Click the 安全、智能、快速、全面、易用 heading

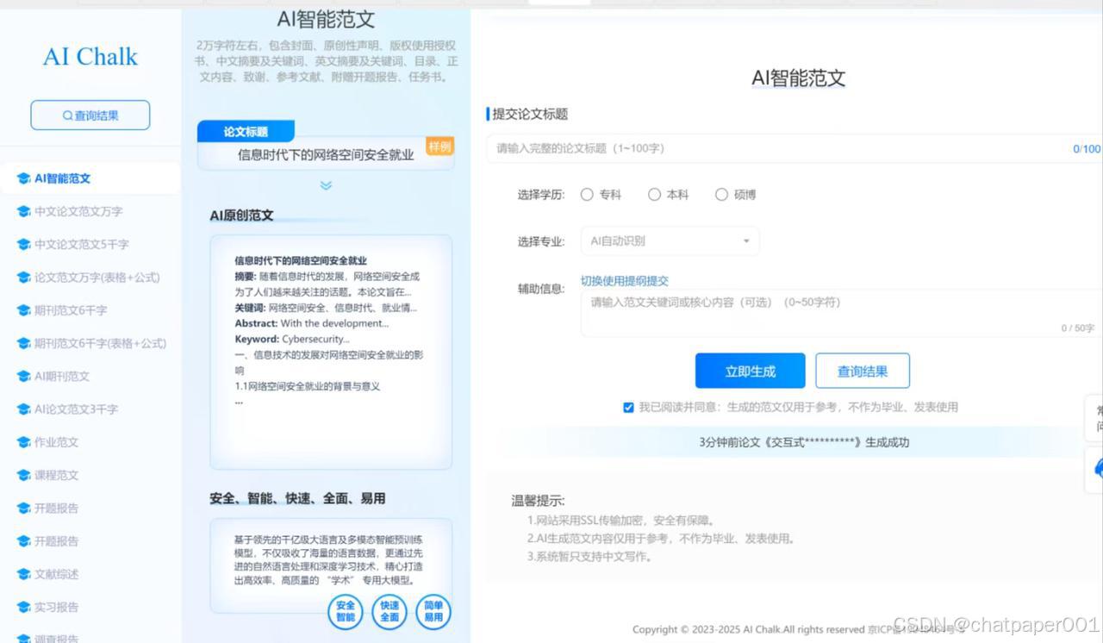tap(297, 498)
